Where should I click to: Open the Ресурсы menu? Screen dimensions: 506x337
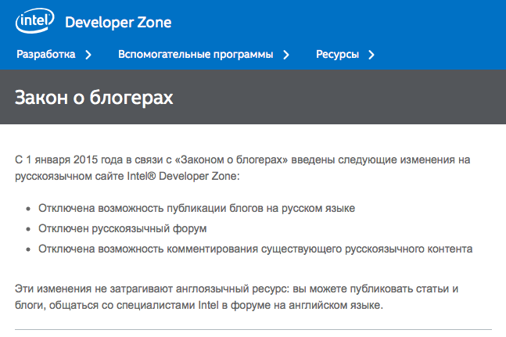pos(337,54)
